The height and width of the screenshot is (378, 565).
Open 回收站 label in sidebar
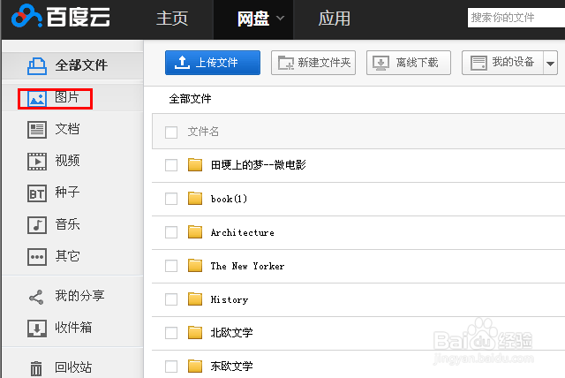coord(73,367)
